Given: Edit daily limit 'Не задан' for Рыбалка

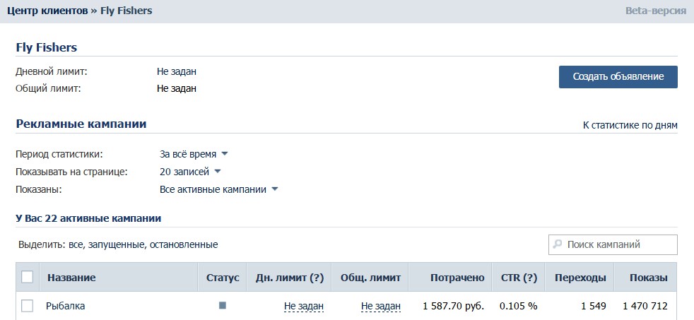Looking at the screenshot, I should [x=304, y=306].
